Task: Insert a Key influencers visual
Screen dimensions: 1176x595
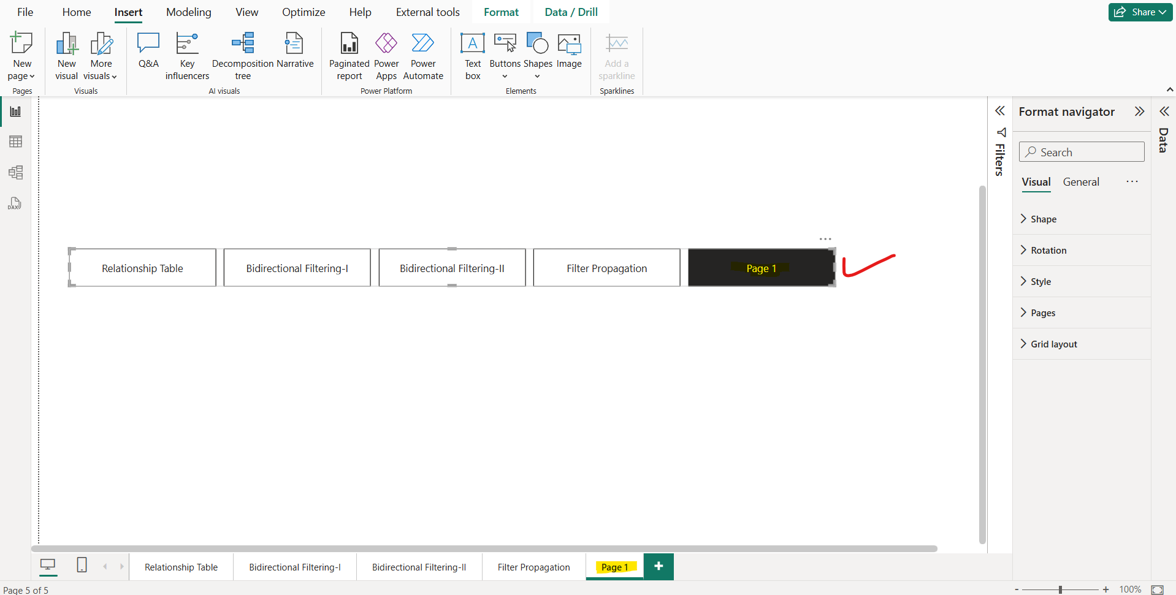Action: [x=186, y=55]
